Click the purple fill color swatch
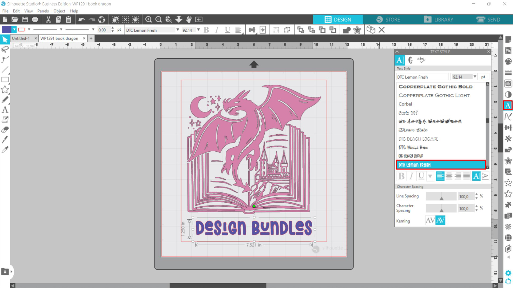 6,30
